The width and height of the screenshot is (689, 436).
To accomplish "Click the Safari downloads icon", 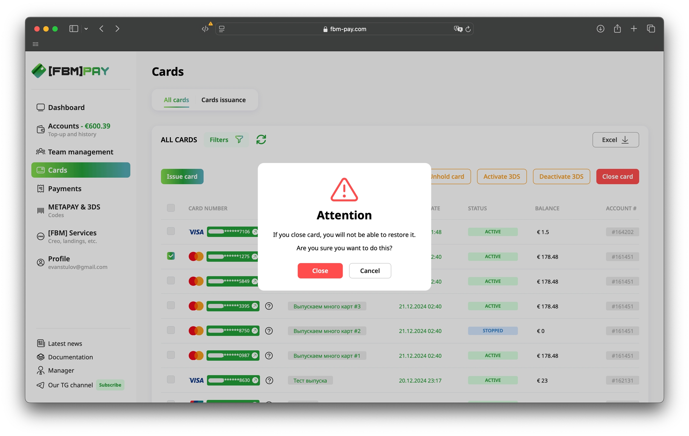I will (x=600, y=29).
